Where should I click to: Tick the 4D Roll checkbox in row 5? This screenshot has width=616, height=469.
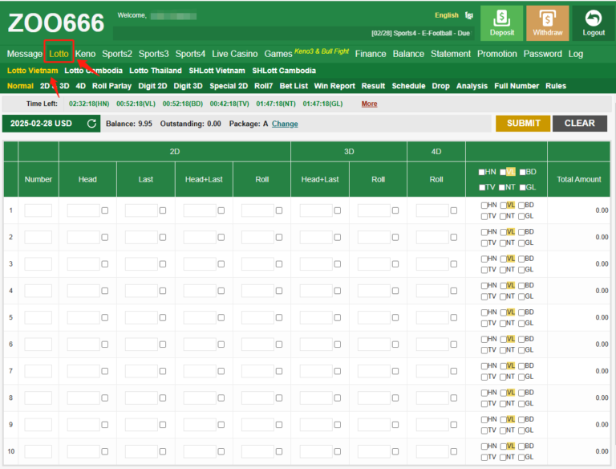(454, 317)
